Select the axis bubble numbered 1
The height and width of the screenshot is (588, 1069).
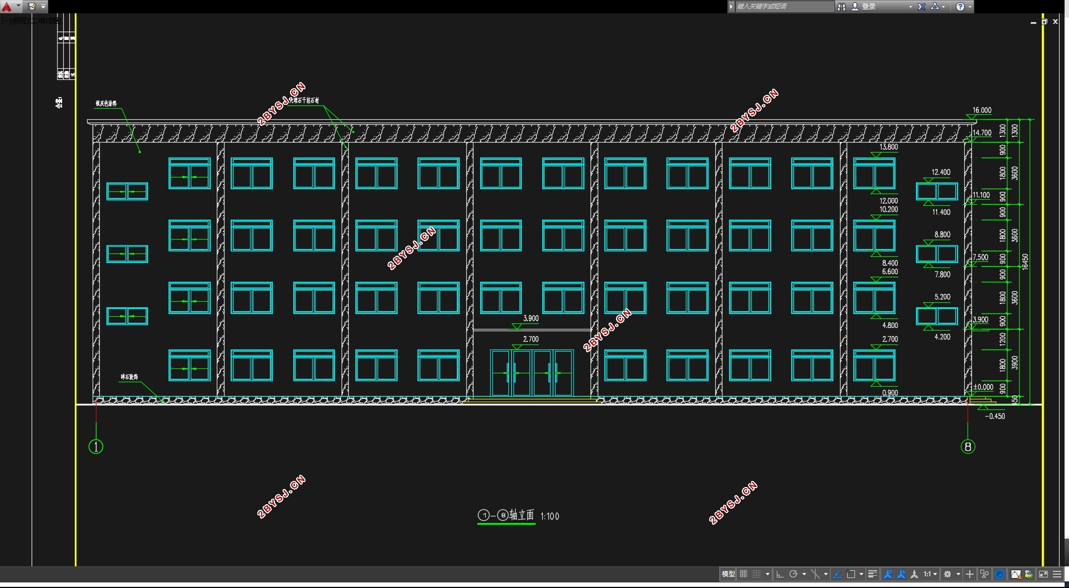click(x=96, y=447)
